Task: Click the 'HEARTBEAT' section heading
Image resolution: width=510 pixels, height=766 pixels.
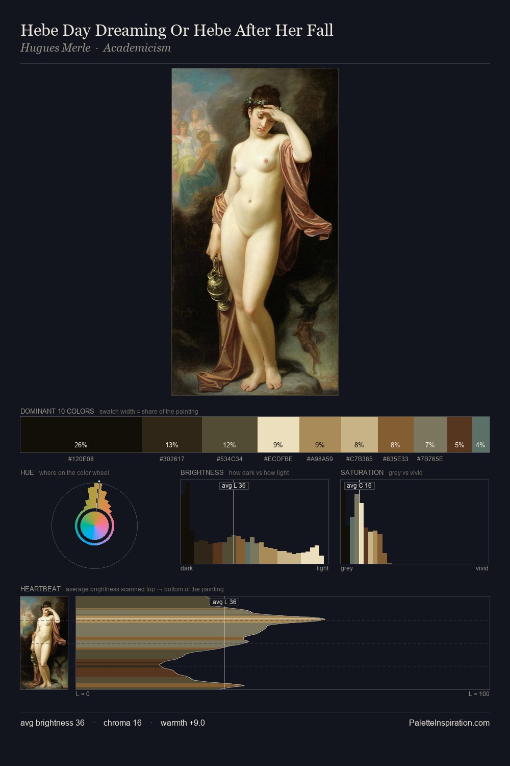Action: (x=40, y=589)
